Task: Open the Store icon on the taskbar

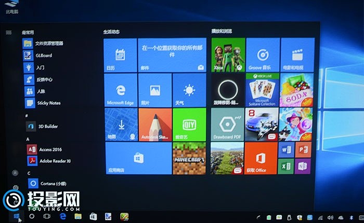Action: tap(93, 216)
